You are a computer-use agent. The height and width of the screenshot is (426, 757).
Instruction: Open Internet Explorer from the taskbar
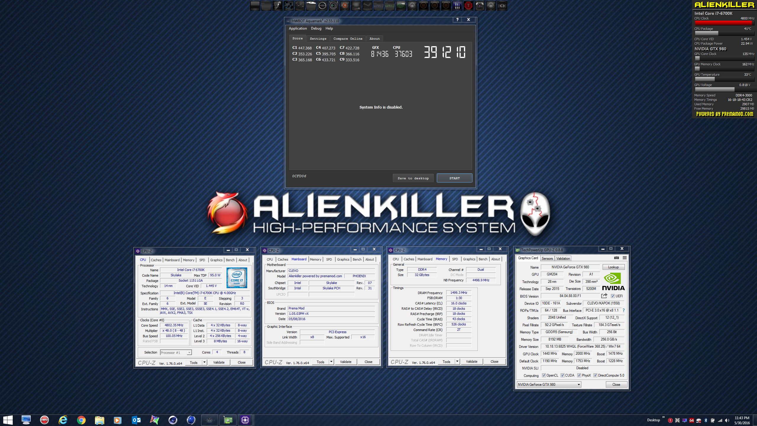pyautogui.click(x=63, y=420)
